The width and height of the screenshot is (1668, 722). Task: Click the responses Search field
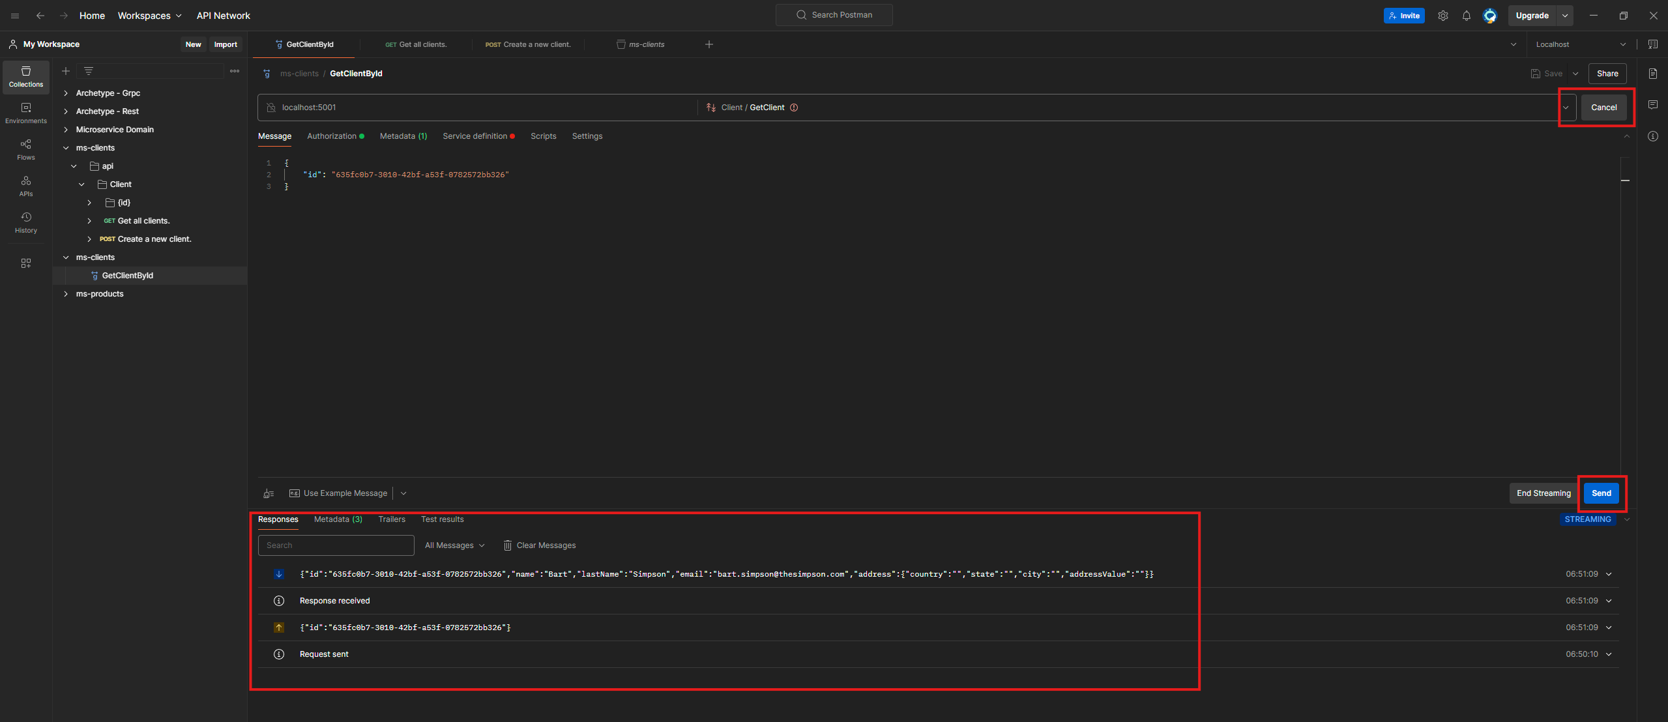(x=336, y=545)
